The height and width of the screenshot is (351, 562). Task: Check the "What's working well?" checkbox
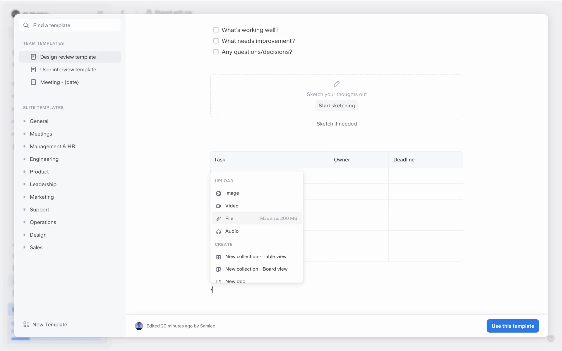(x=216, y=30)
